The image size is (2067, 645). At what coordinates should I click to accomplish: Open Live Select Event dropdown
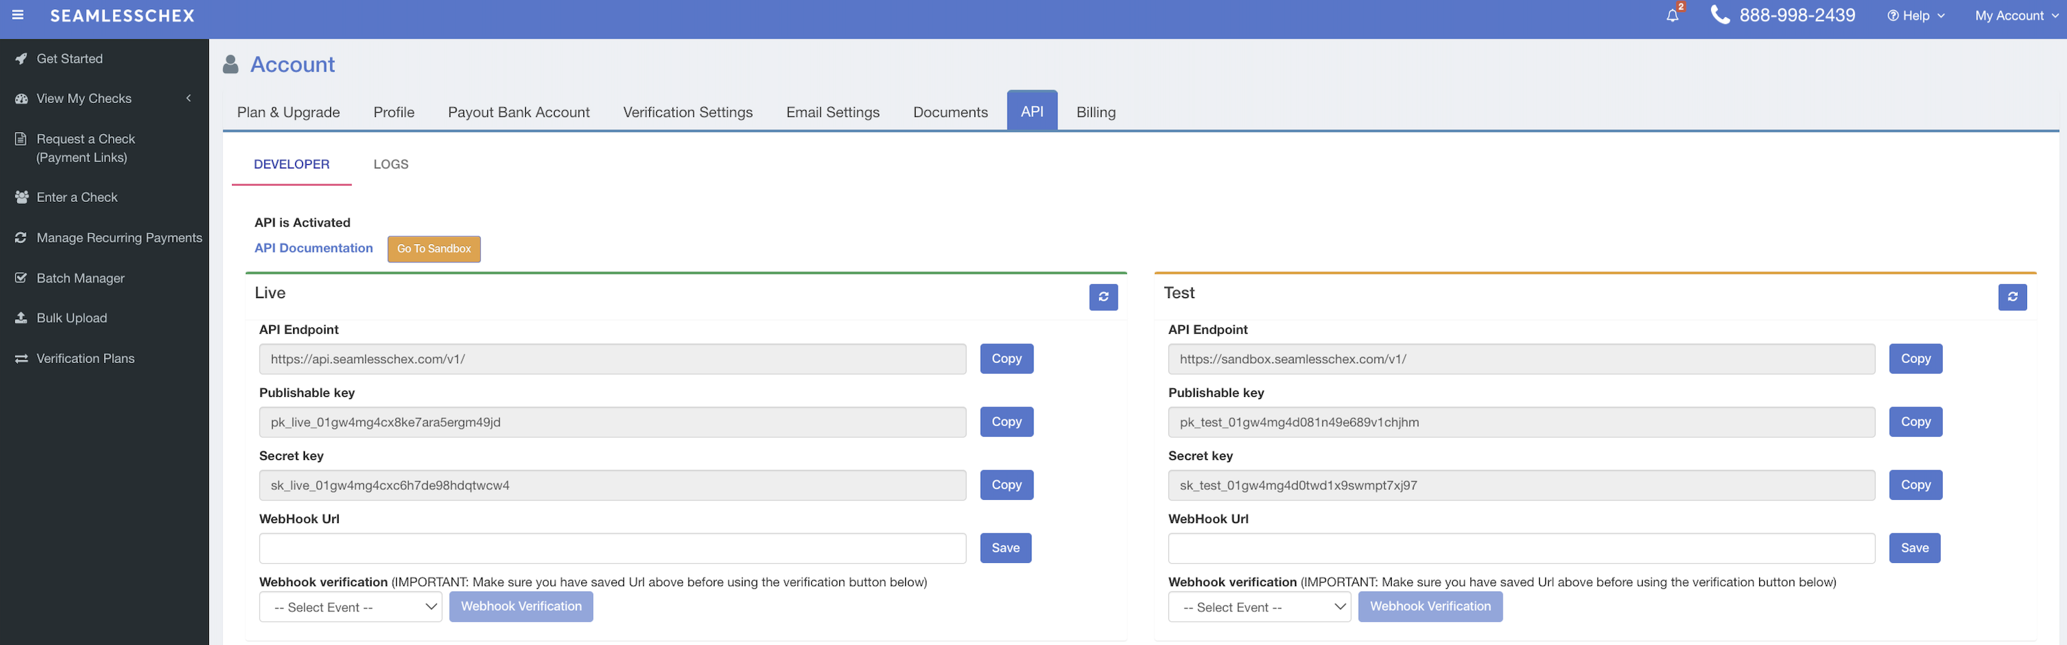coord(351,607)
